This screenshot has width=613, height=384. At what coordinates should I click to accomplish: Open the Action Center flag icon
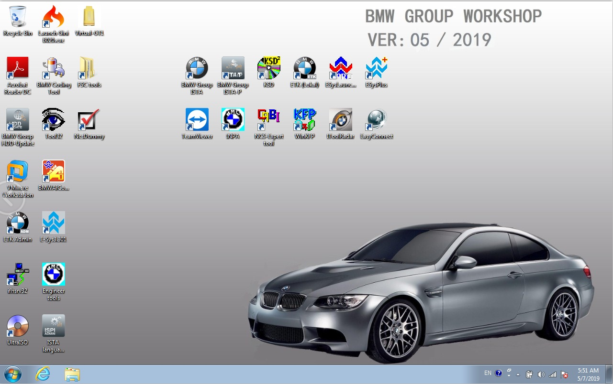[x=564, y=374]
